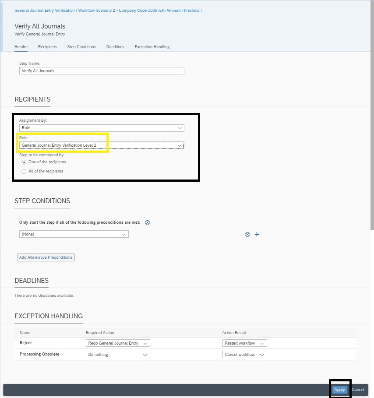Open the Assignment By dropdown showing Role
This screenshot has height=398, width=374.
pyautogui.click(x=102, y=128)
